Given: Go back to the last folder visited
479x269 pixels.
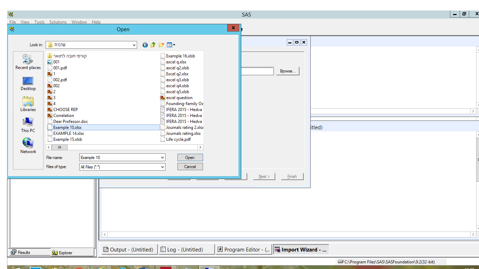Looking at the screenshot, I should point(145,45).
